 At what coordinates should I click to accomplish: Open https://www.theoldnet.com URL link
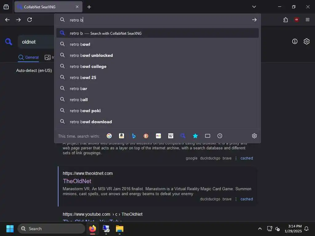[88, 173]
